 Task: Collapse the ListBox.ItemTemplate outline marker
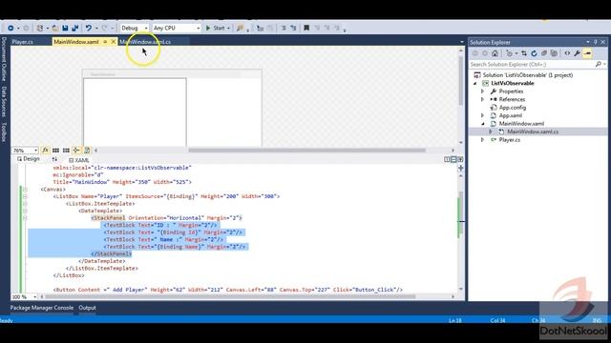[26, 204]
